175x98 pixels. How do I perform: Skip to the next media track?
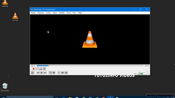click(45, 73)
